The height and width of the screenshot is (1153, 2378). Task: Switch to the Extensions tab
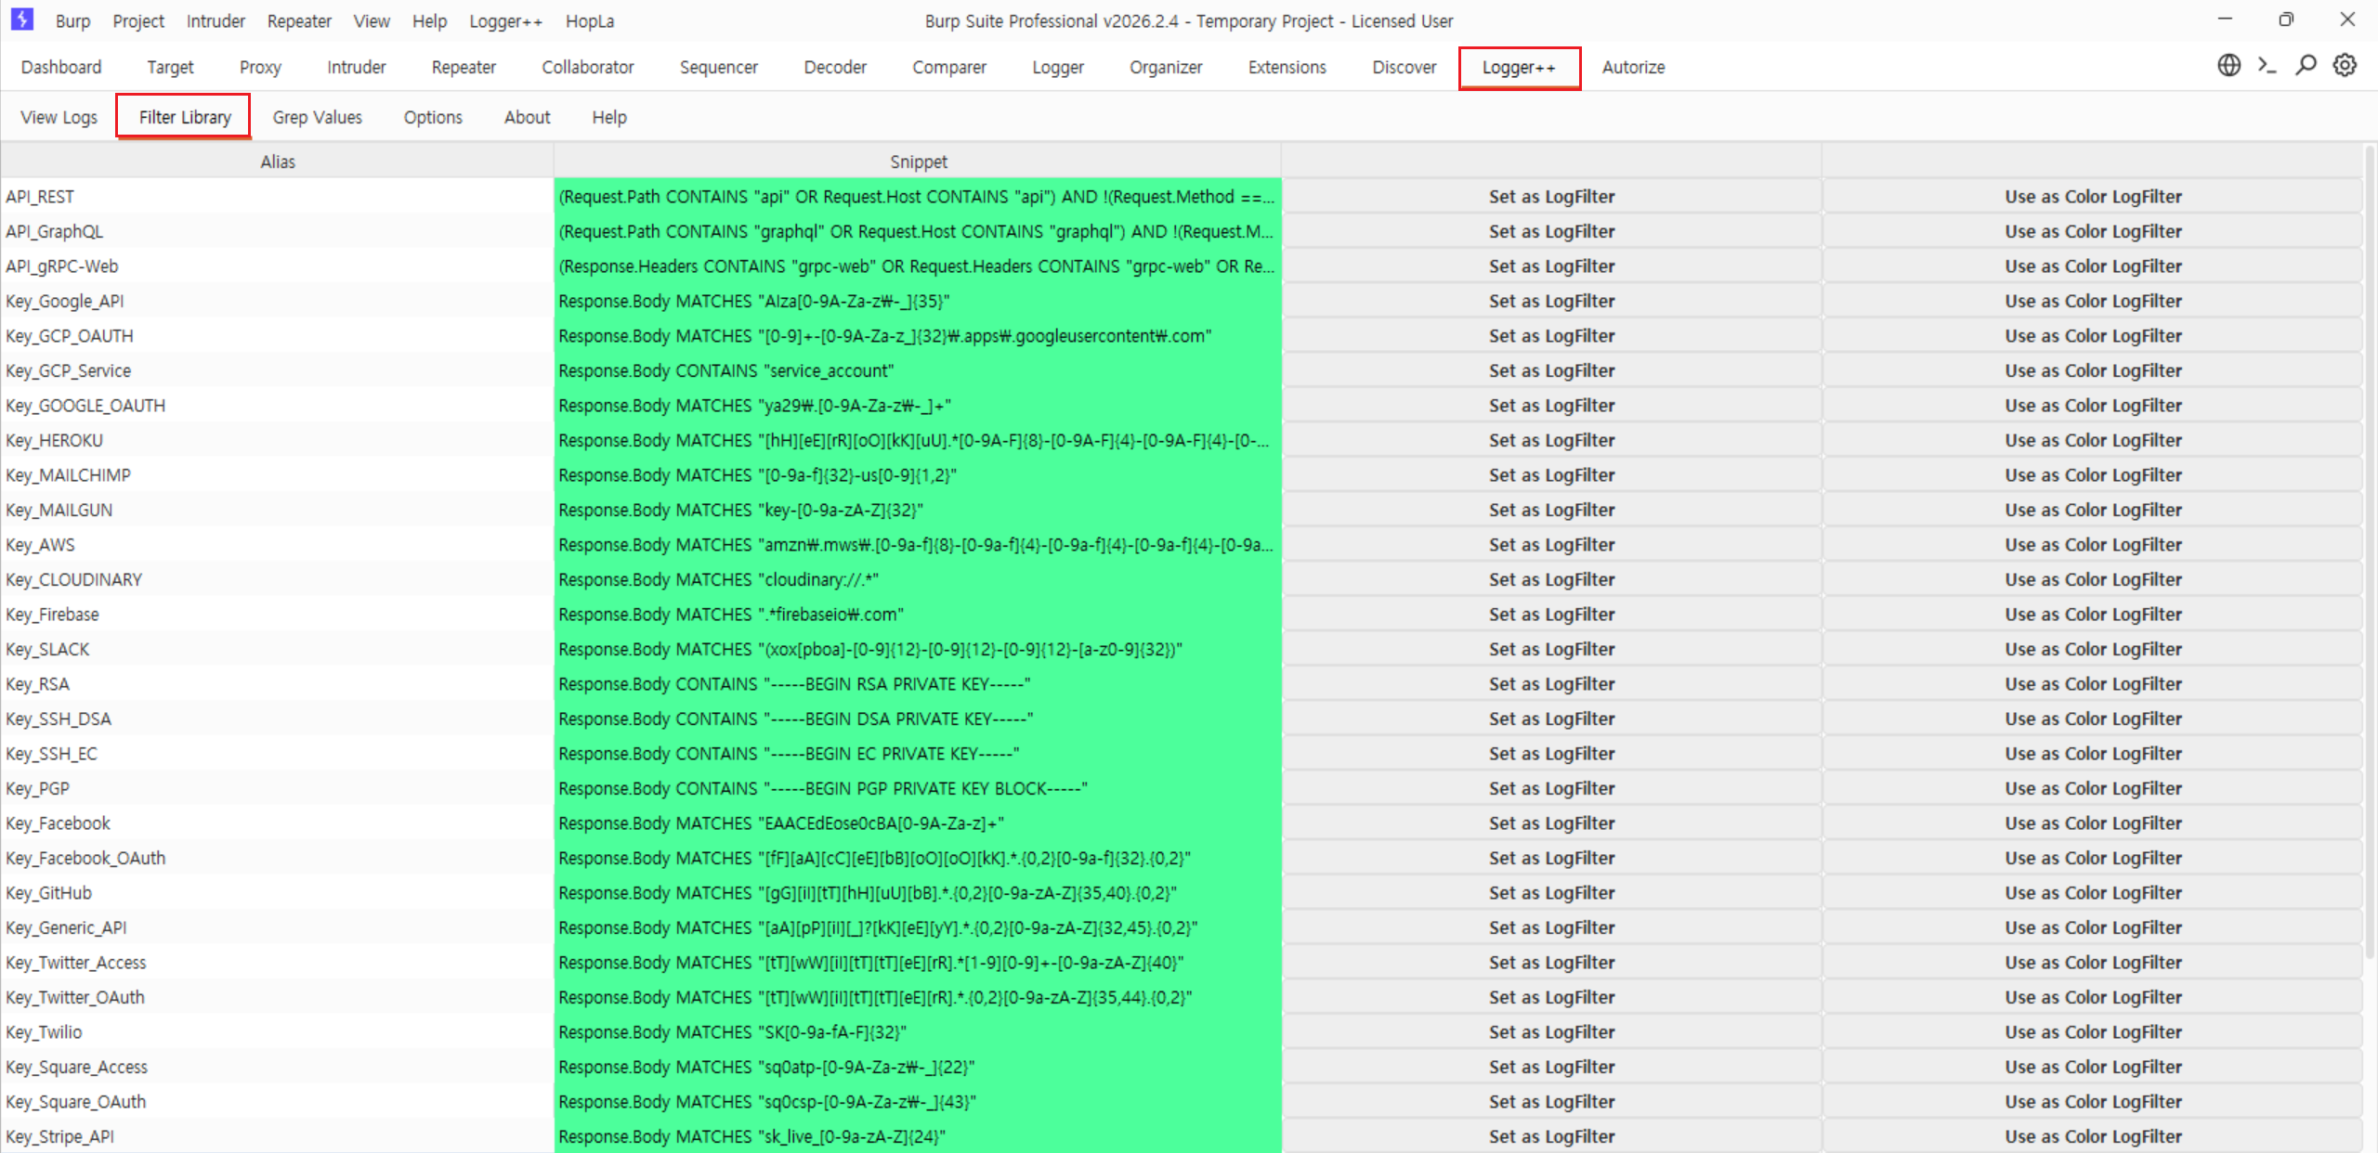(x=1287, y=67)
